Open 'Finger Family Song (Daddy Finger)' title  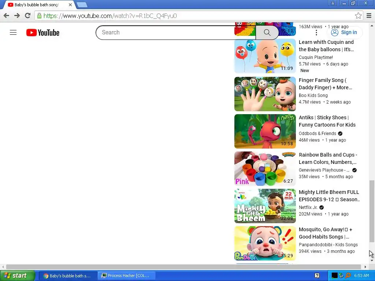click(x=325, y=84)
